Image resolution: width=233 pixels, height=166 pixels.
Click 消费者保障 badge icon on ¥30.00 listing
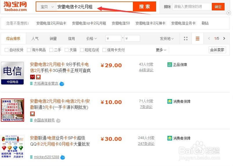[x=169, y=138]
